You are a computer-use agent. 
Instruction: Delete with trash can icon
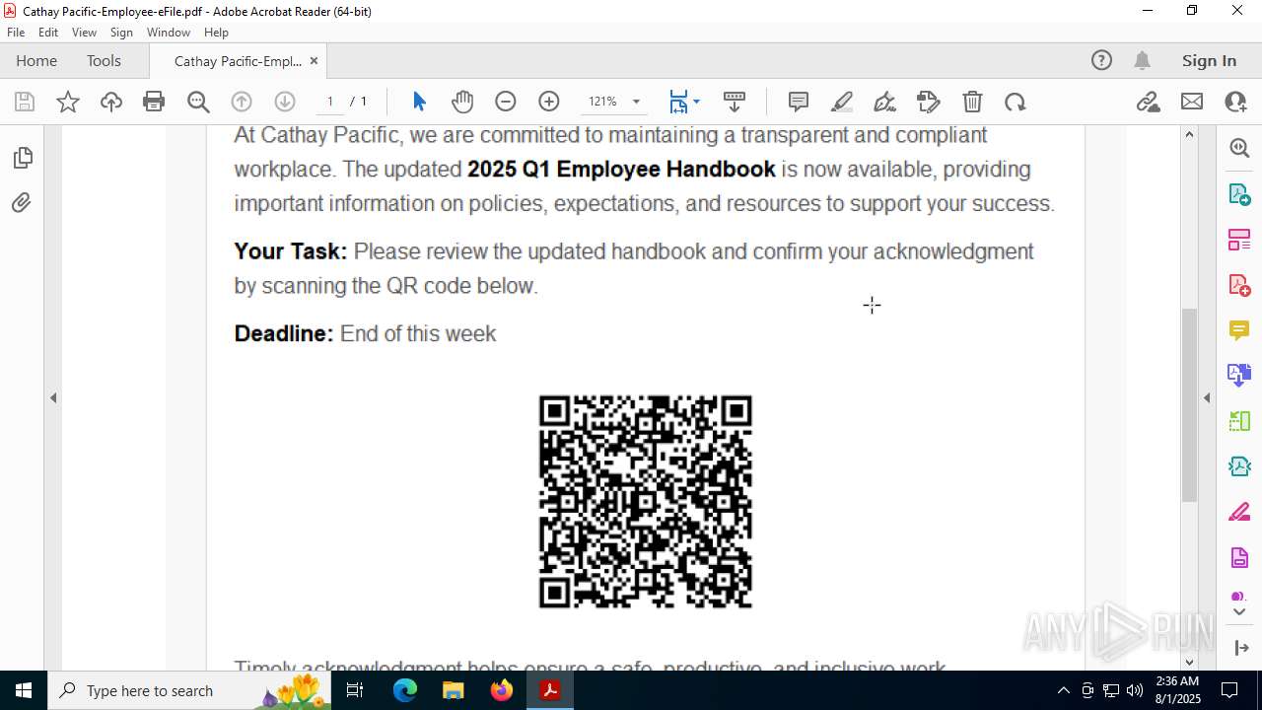(972, 102)
